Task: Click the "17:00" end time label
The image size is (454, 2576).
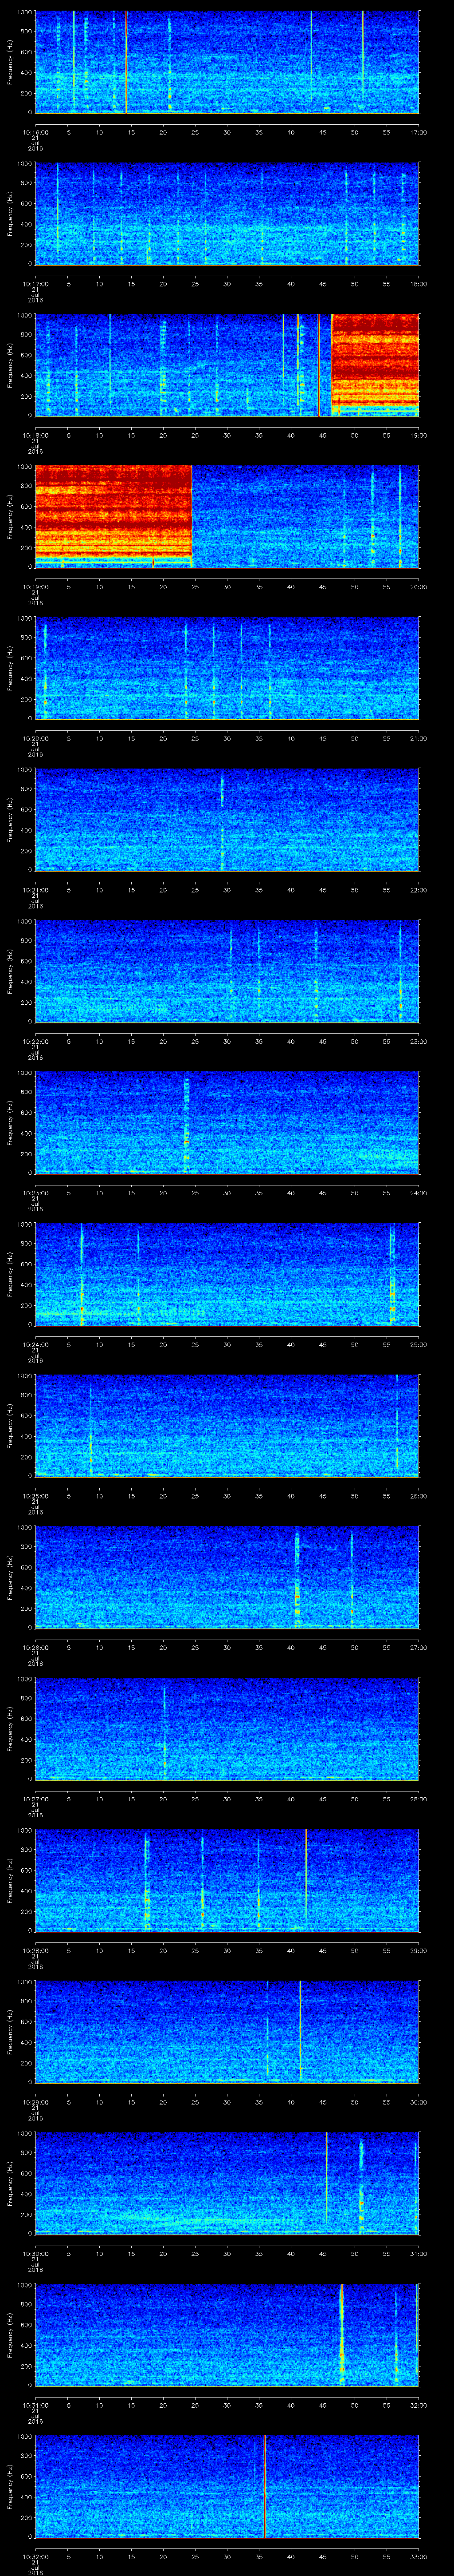Action: pyautogui.click(x=418, y=132)
